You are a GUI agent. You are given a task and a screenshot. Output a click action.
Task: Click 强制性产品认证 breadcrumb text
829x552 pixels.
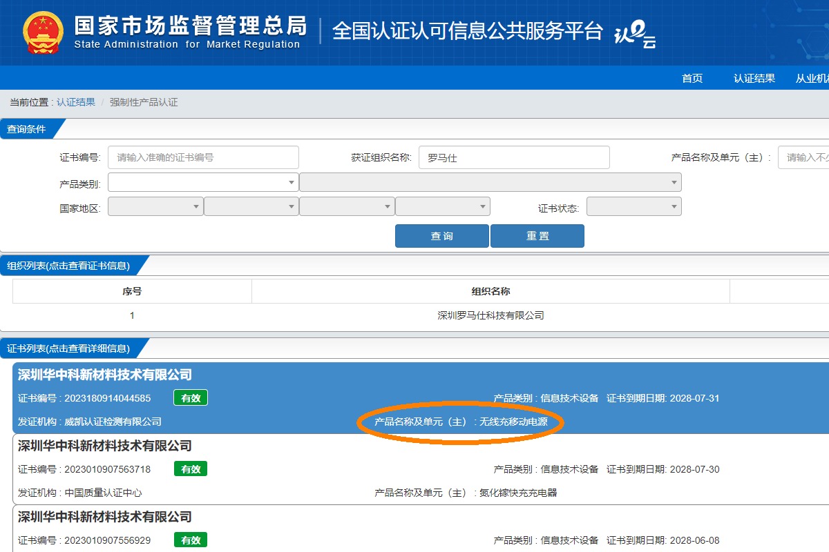[x=144, y=102]
